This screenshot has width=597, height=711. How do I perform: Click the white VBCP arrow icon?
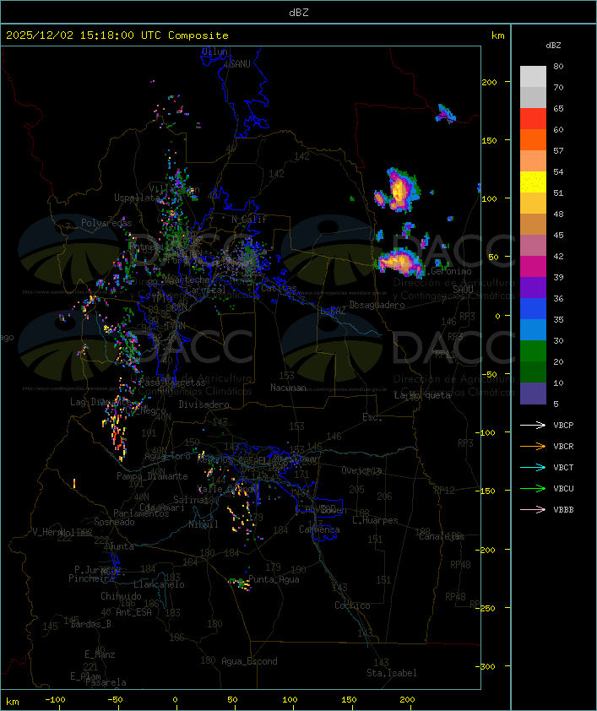pyautogui.click(x=533, y=425)
